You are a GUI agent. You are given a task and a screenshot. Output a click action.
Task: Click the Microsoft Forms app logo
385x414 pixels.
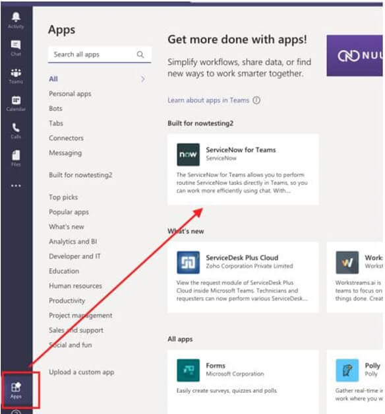(x=188, y=370)
